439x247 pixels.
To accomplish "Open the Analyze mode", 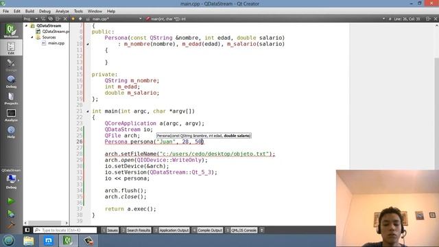I will [11, 115].
